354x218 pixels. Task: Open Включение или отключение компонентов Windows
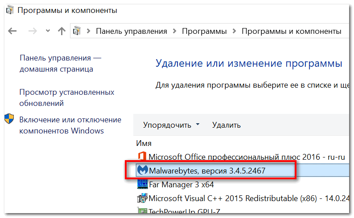click(x=70, y=125)
